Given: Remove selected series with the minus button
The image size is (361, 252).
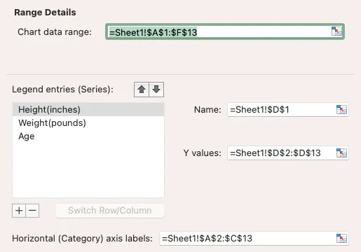Looking at the screenshot, I should pyautogui.click(x=32, y=211).
